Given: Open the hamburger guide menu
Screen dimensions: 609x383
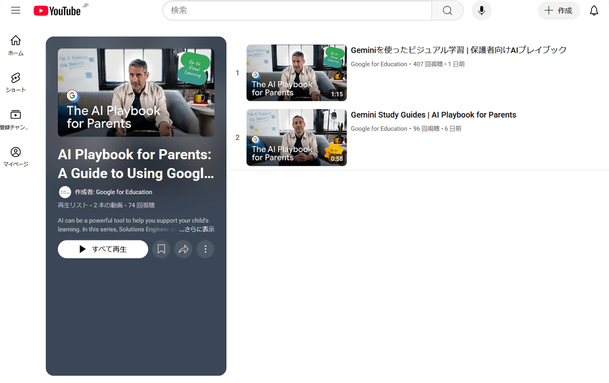Looking at the screenshot, I should 16,11.
